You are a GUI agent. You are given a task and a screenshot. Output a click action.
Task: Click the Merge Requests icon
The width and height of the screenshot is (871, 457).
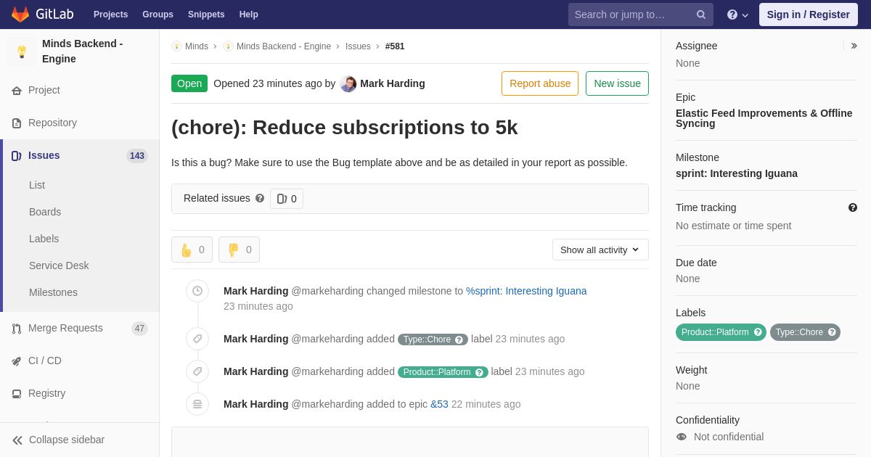[17, 329]
